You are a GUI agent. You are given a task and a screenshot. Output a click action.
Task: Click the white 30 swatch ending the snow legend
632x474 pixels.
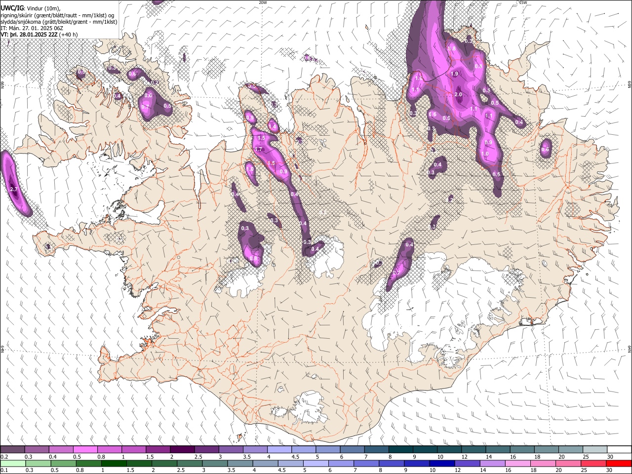click(619, 450)
